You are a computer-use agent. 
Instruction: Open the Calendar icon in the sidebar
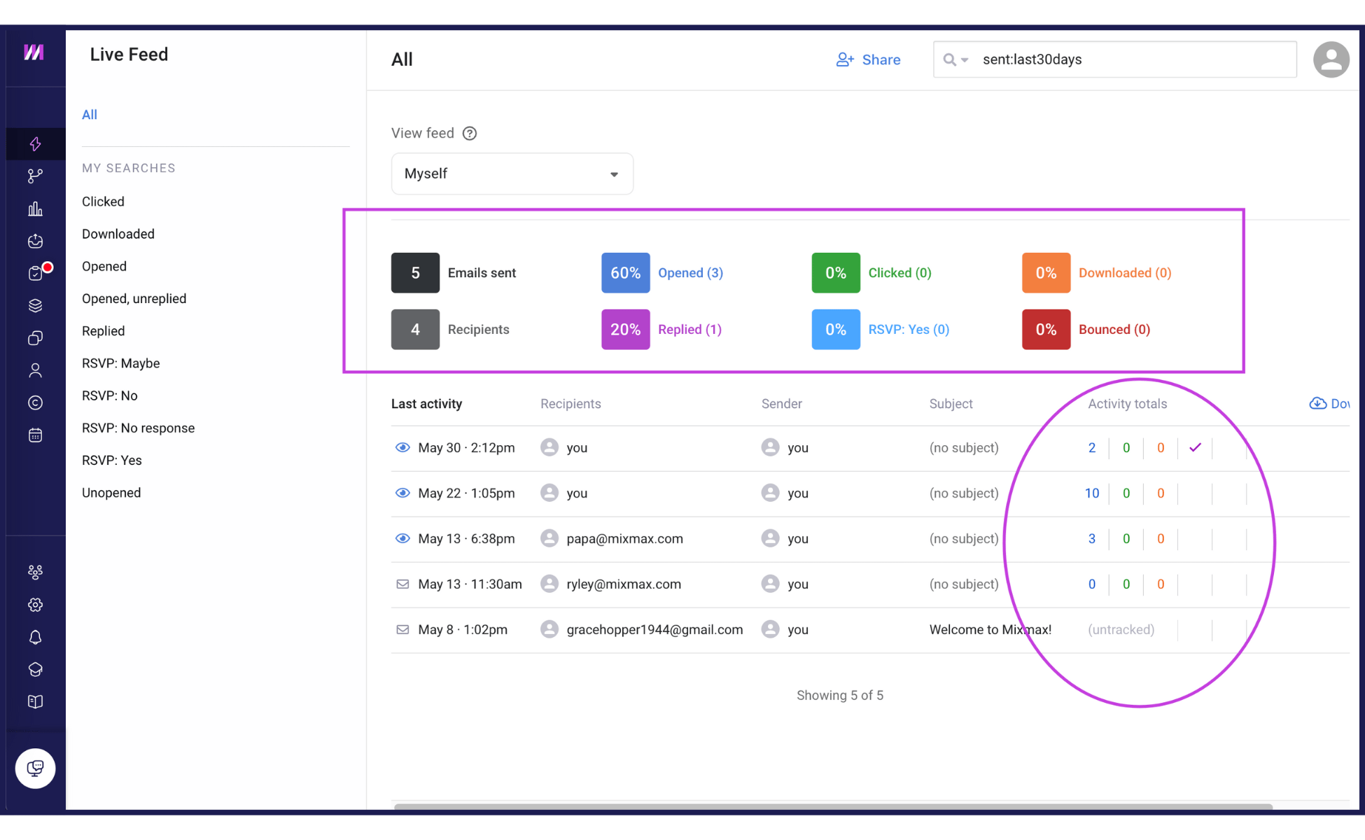[x=35, y=435]
